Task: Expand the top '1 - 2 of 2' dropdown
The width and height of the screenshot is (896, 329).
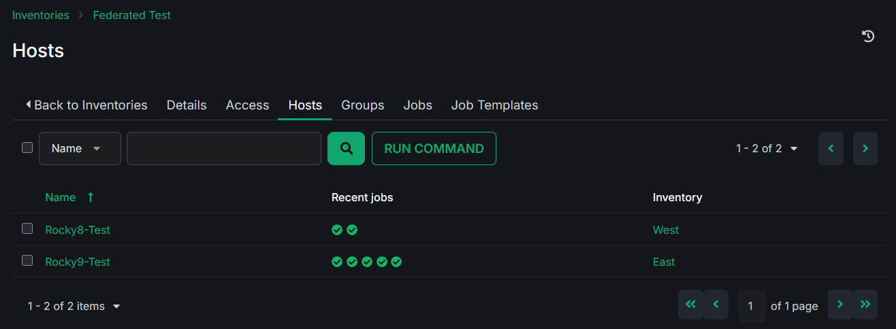Action: pos(767,148)
